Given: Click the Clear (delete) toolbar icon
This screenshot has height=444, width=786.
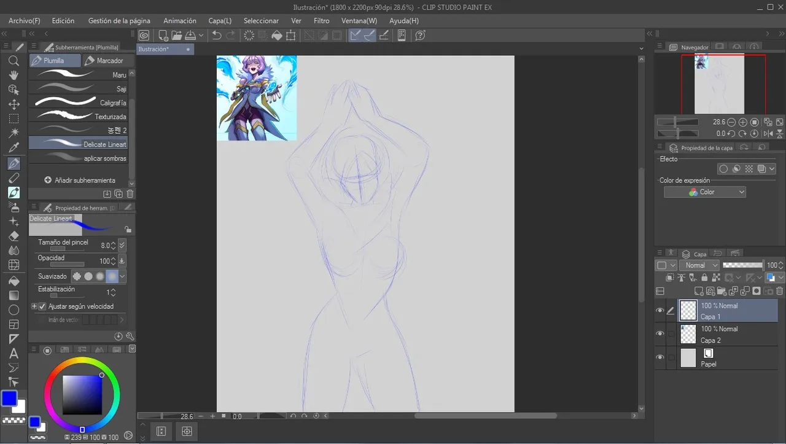Looking at the screenshot, I should (x=249, y=36).
